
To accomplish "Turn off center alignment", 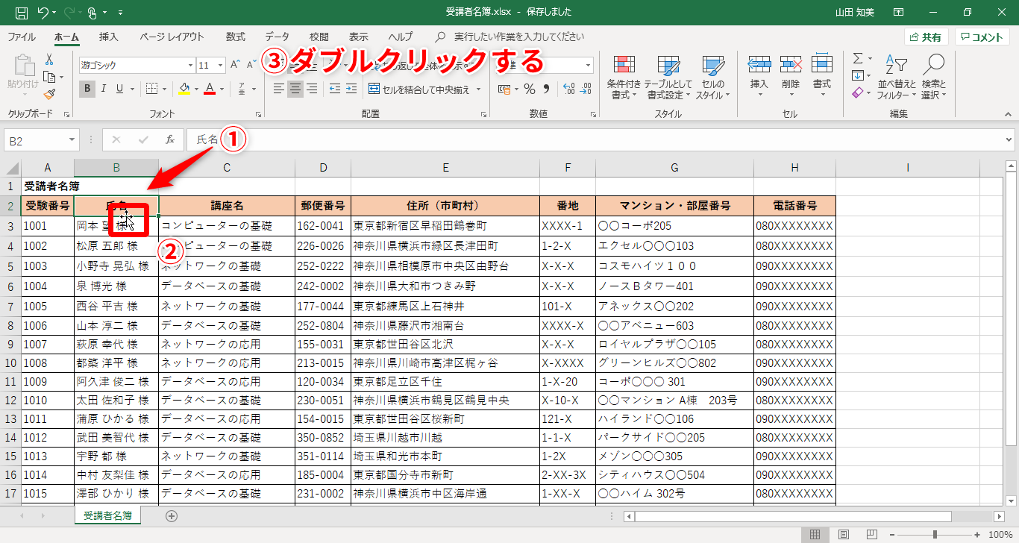I will click(295, 90).
